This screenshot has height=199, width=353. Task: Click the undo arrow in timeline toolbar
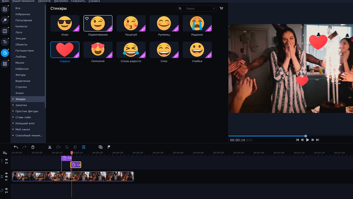(16, 147)
